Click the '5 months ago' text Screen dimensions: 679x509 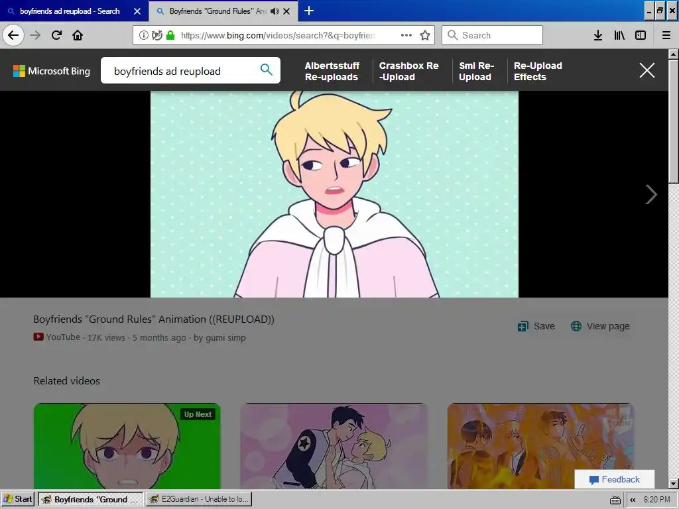(x=159, y=337)
